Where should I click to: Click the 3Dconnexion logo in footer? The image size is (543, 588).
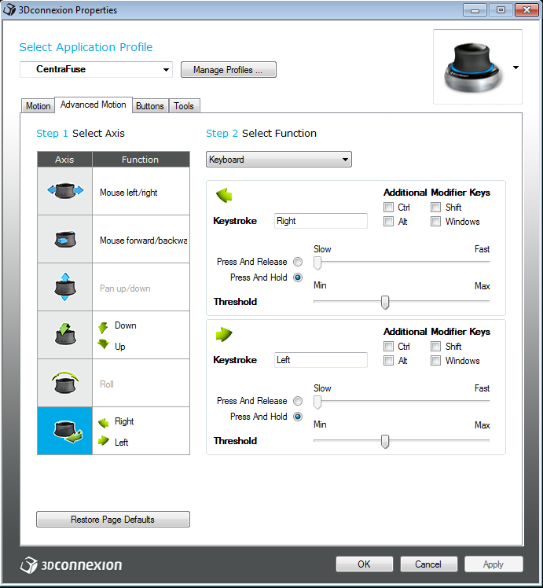coord(71,564)
